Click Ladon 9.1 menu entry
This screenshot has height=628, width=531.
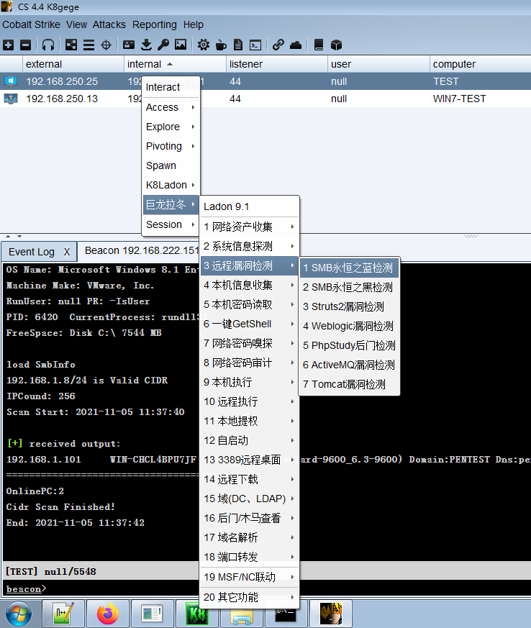click(249, 206)
